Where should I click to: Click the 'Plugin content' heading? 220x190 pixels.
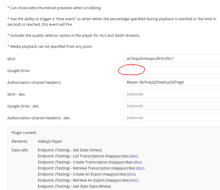[24, 133]
